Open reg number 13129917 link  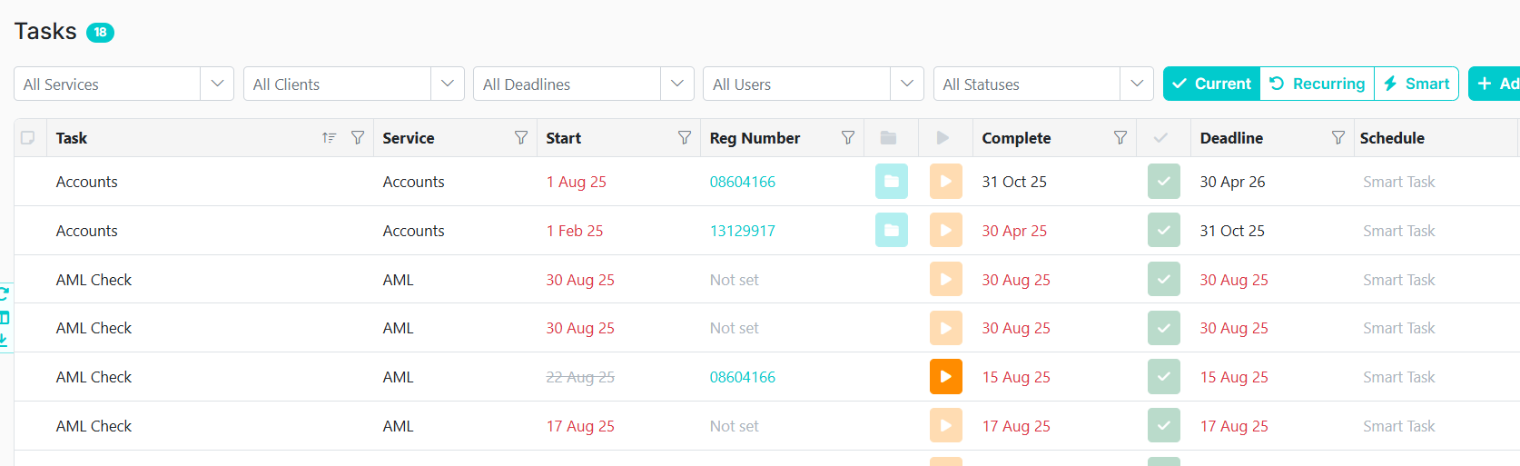pos(743,231)
